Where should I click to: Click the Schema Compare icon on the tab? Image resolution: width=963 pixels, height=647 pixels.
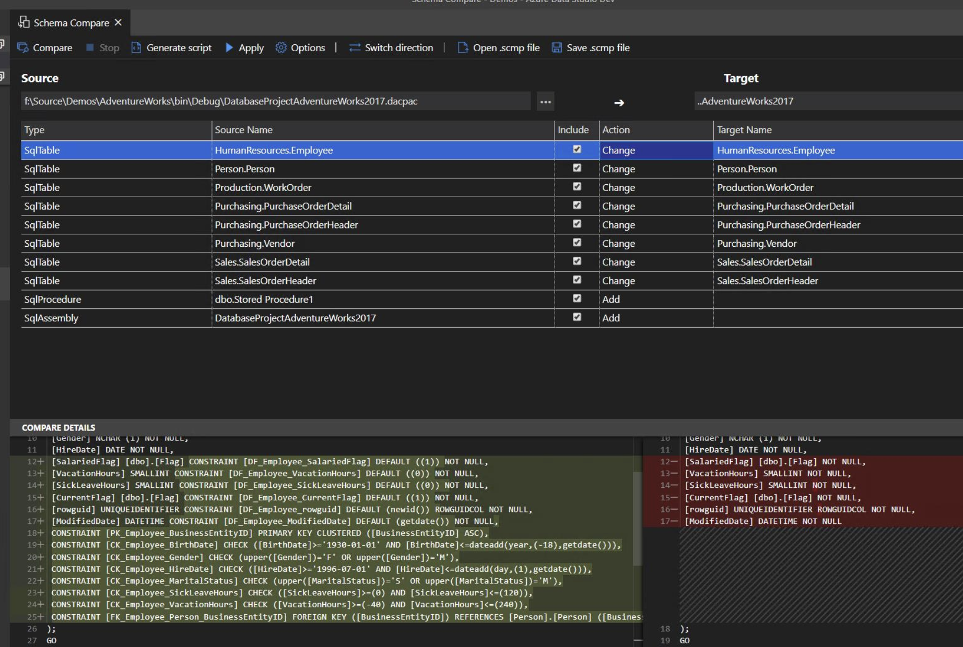(x=23, y=22)
